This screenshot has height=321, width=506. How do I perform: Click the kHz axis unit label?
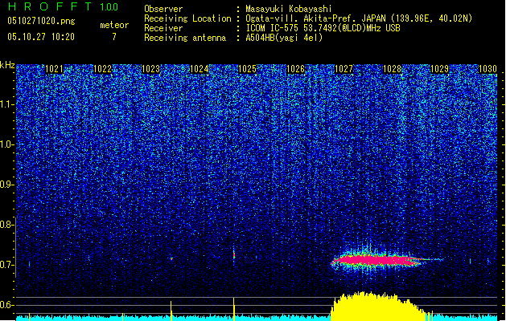coord(7,64)
